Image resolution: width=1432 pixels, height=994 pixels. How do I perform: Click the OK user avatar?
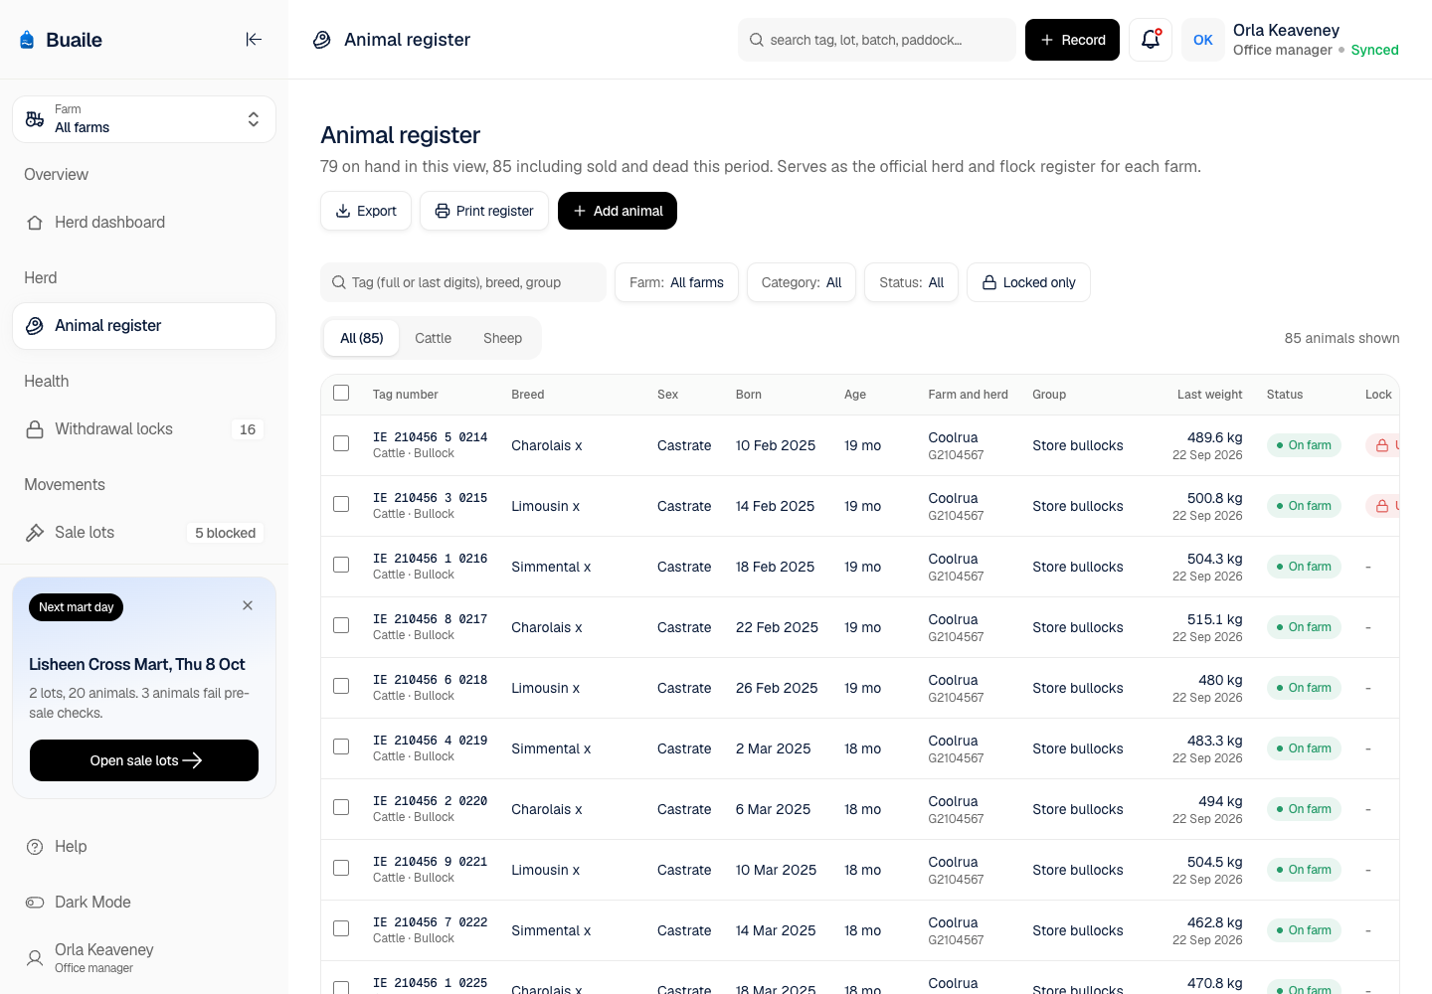tap(1203, 40)
